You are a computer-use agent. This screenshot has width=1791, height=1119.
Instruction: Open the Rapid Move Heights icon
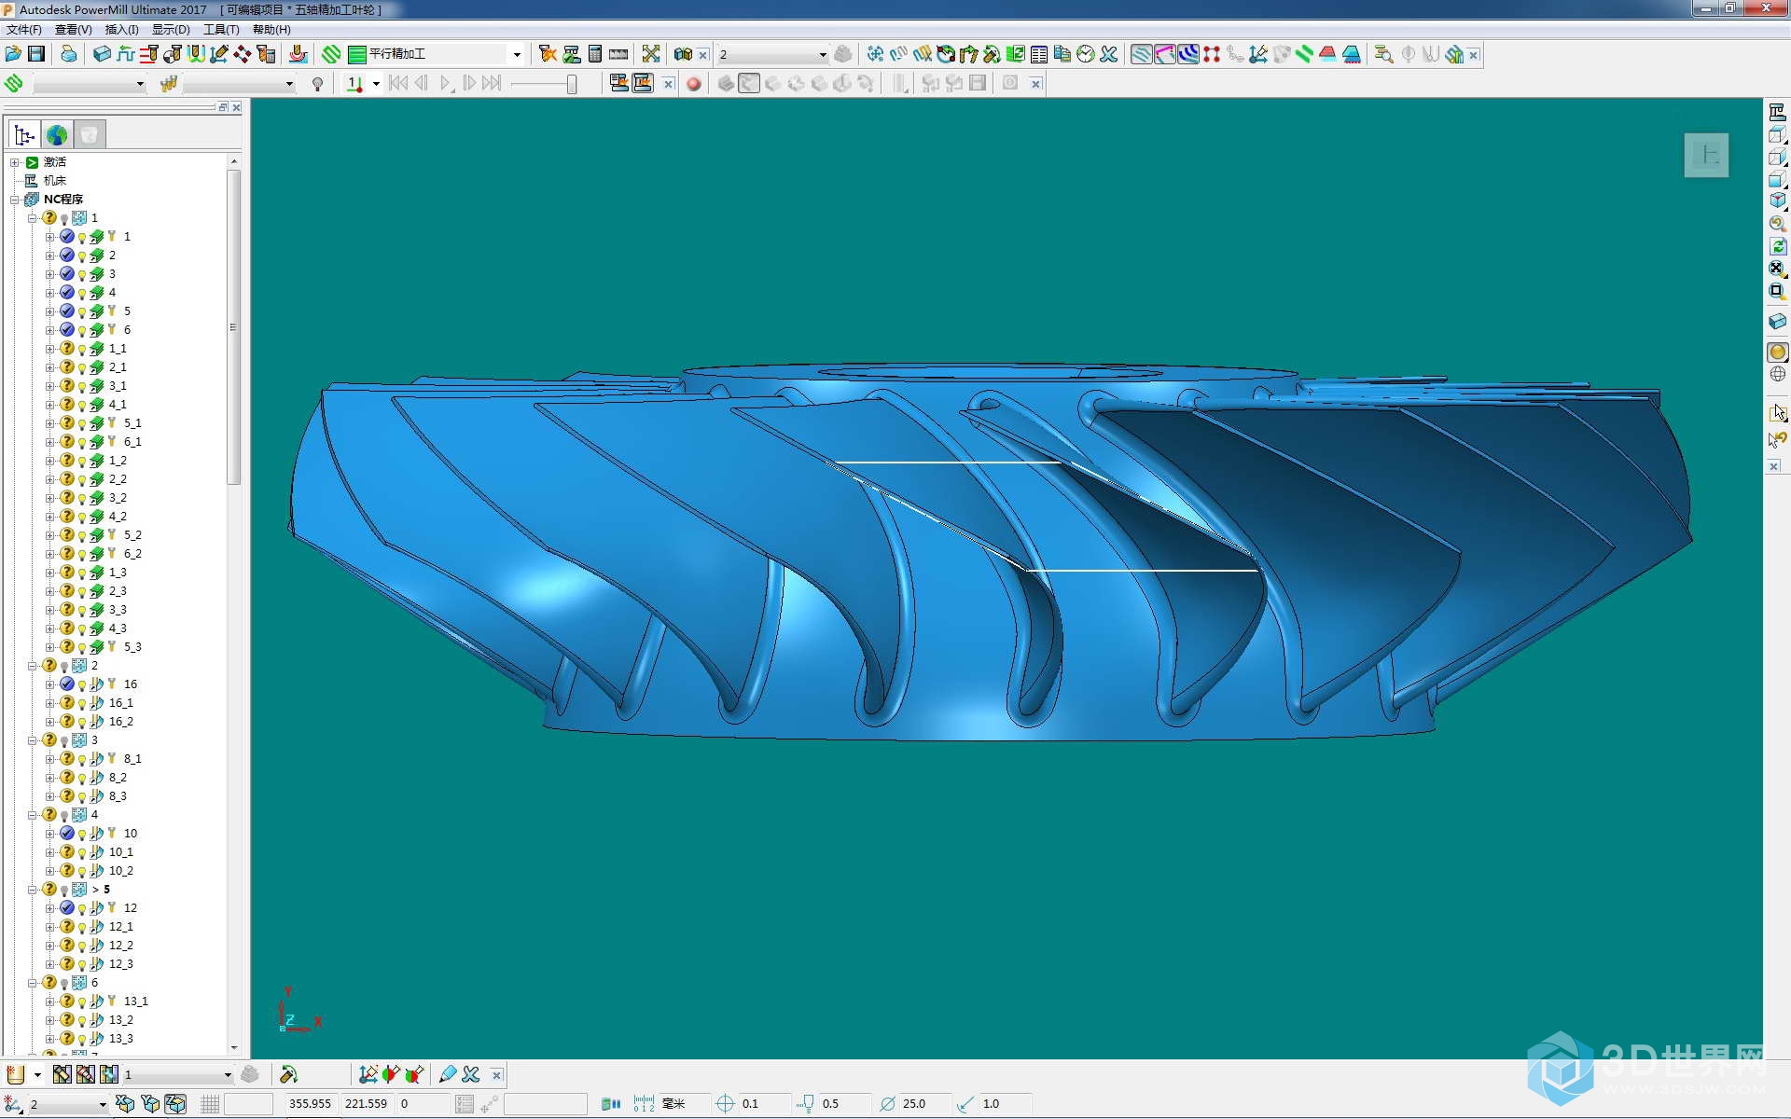(x=149, y=54)
